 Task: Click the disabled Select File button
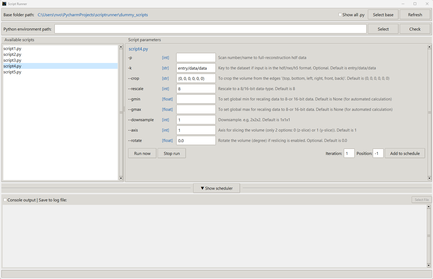422,200
